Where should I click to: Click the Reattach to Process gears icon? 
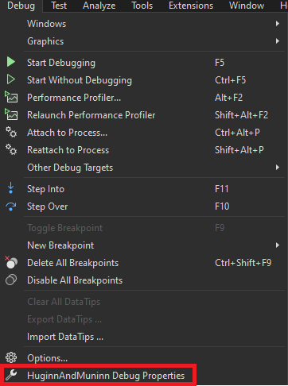pos(11,149)
